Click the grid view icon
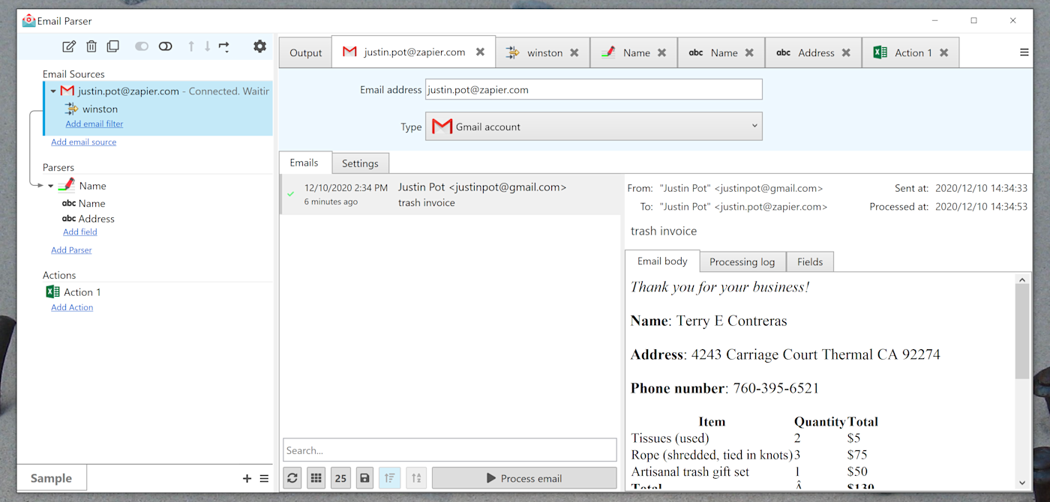Screen dimensions: 1050x502 316,478
